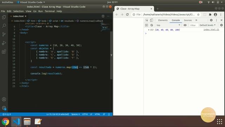Open Activities overview in top bar
This screenshot has width=225, height=127.
(x=7, y=2)
